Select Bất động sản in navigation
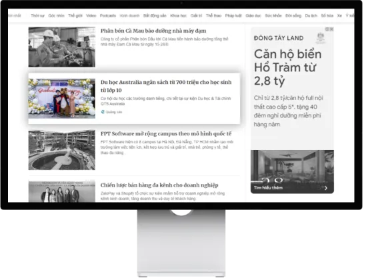Image resolution: width=376 pixels, height=280 pixels. pyautogui.click(x=155, y=16)
